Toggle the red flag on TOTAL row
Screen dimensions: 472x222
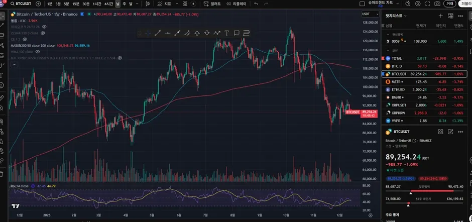(383, 58)
